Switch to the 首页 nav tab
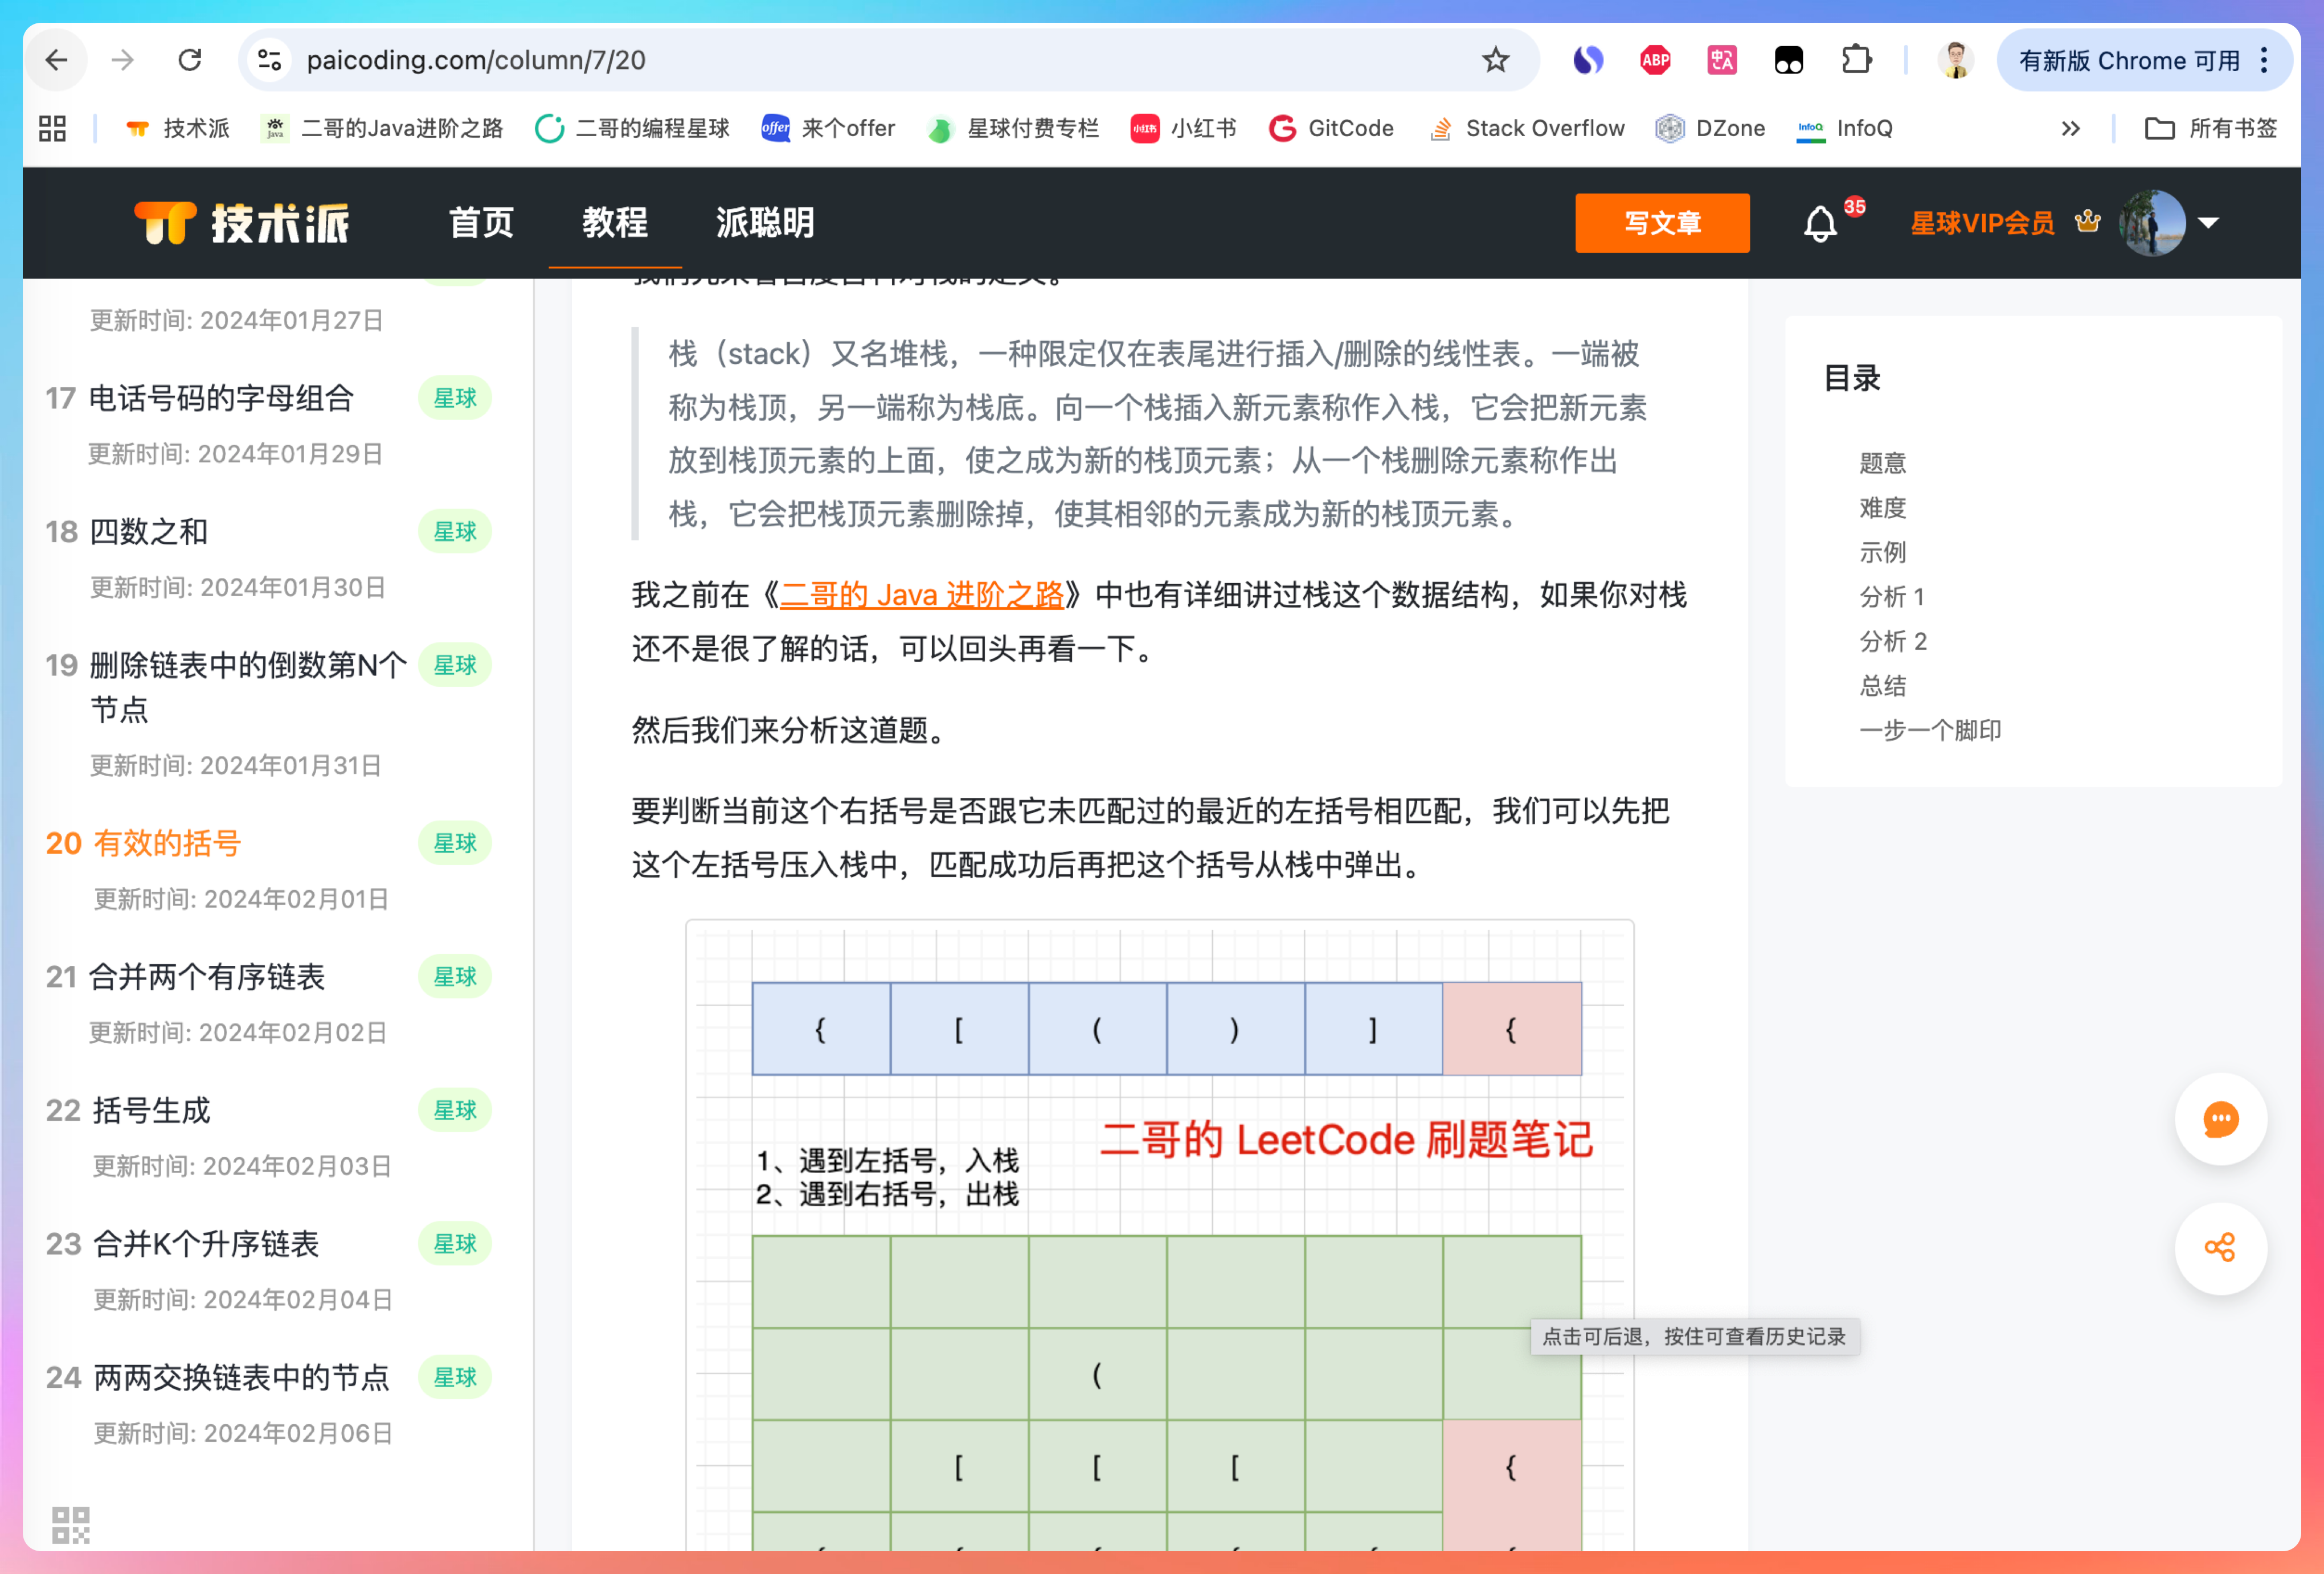Image resolution: width=2324 pixels, height=1574 pixels. click(481, 222)
